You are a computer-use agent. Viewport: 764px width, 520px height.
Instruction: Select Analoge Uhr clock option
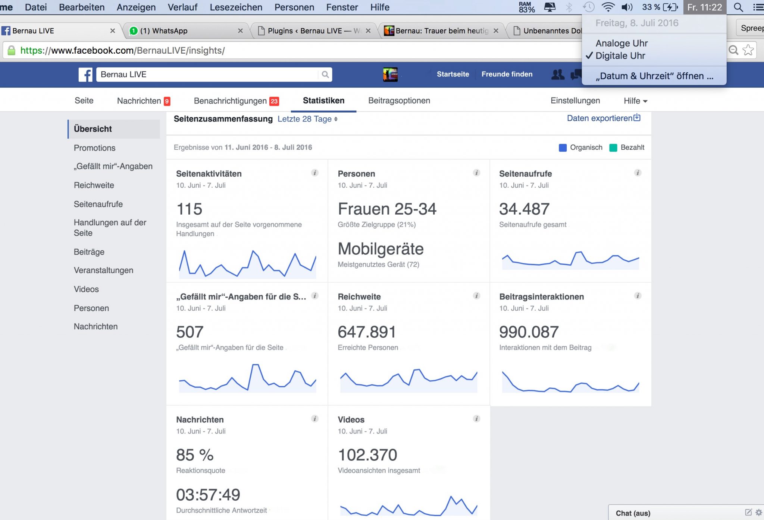tap(621, 43)
